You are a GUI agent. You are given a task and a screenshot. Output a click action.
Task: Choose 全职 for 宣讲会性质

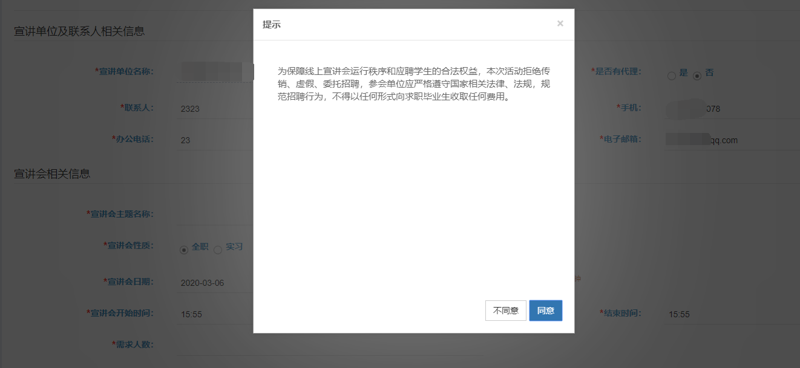[184, 250]
